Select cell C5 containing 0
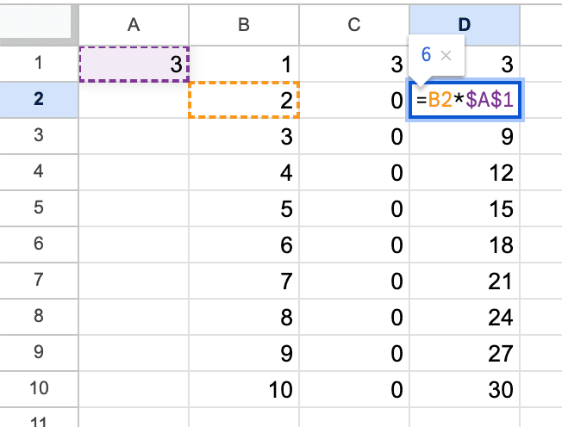562x427 pixels. (x=353, y=209)
